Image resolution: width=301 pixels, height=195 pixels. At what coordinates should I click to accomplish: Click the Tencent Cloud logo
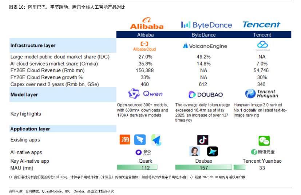click(262, 45)
